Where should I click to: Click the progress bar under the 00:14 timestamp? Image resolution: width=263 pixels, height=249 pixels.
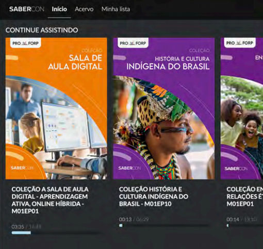pos(245,225)
